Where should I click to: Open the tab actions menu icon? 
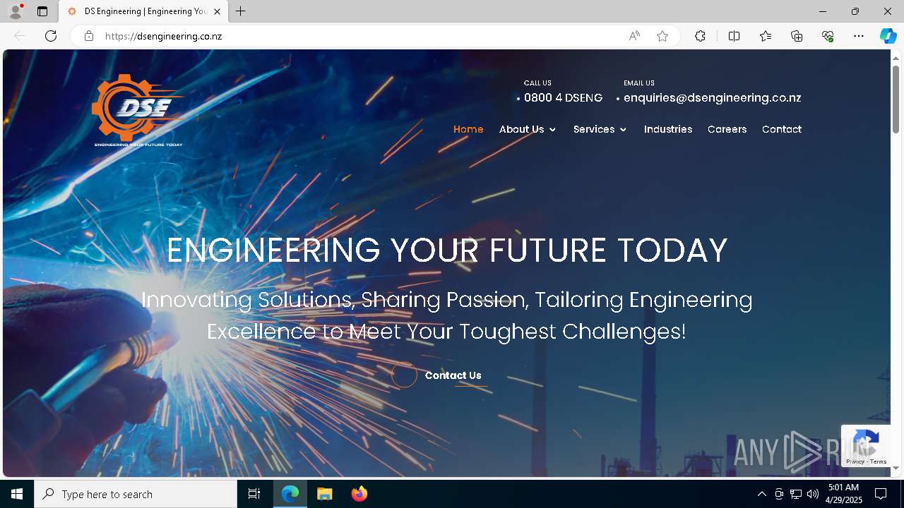[x=42, y=11]
